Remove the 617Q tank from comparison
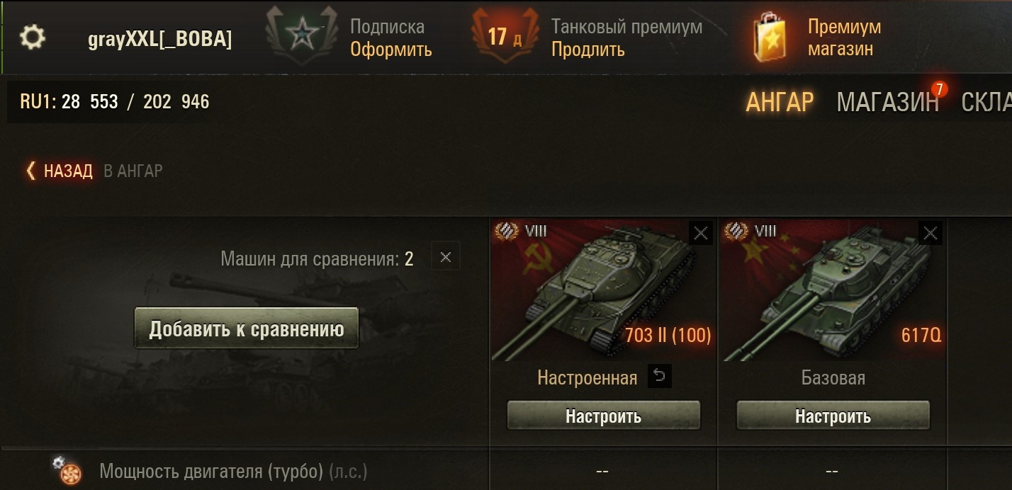 click(931, 233)
